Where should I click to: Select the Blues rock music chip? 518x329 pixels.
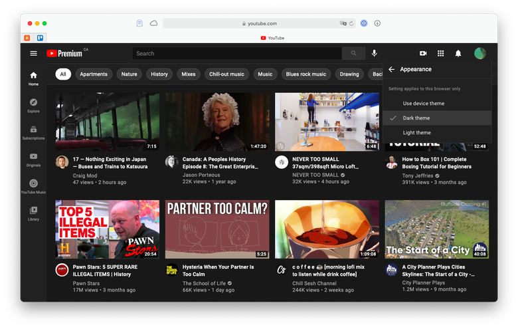[x=306, y=74]
